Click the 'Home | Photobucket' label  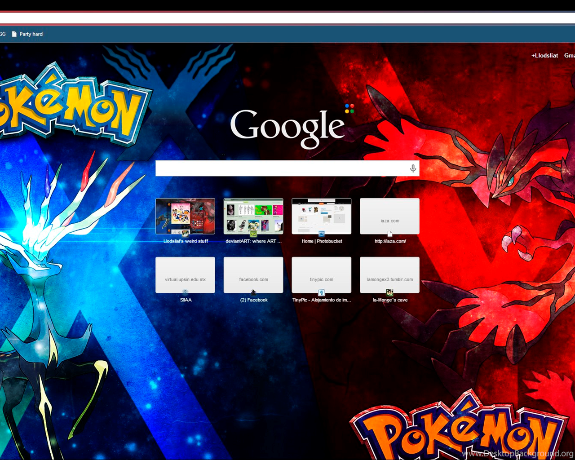(322, 241)
